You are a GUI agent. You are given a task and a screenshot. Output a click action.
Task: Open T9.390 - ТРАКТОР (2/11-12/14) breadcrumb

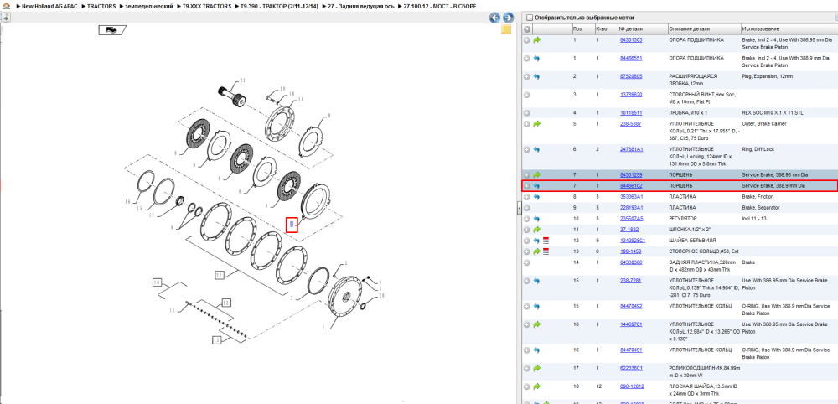coord(280,7)
